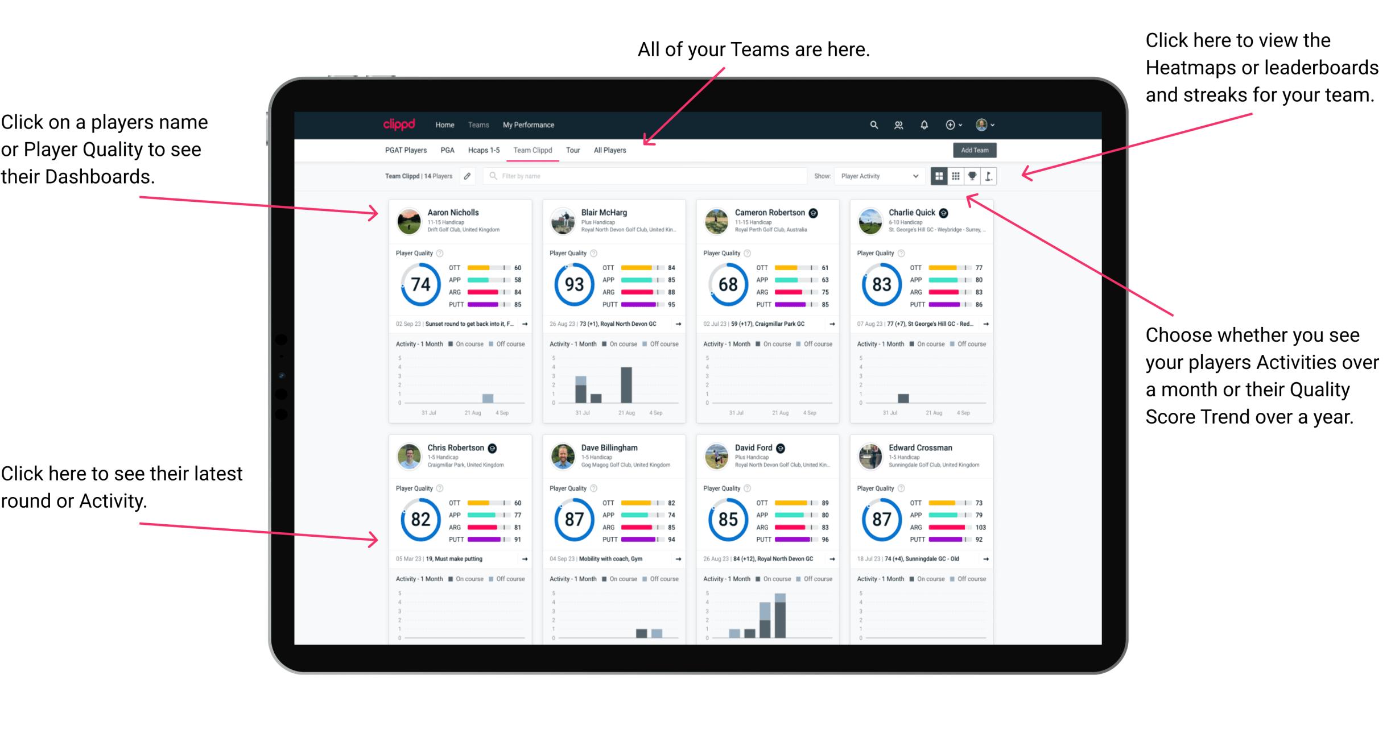Click the search magnifier icon
This screenshot has width=1395, height=750.
872,125
